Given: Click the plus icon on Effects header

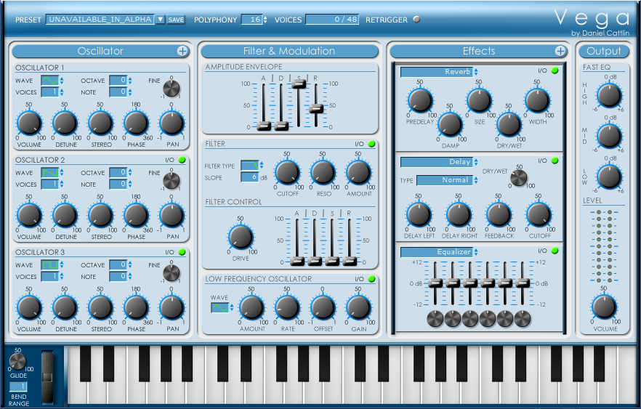Looking at the screenshot, I should [560, 51].
